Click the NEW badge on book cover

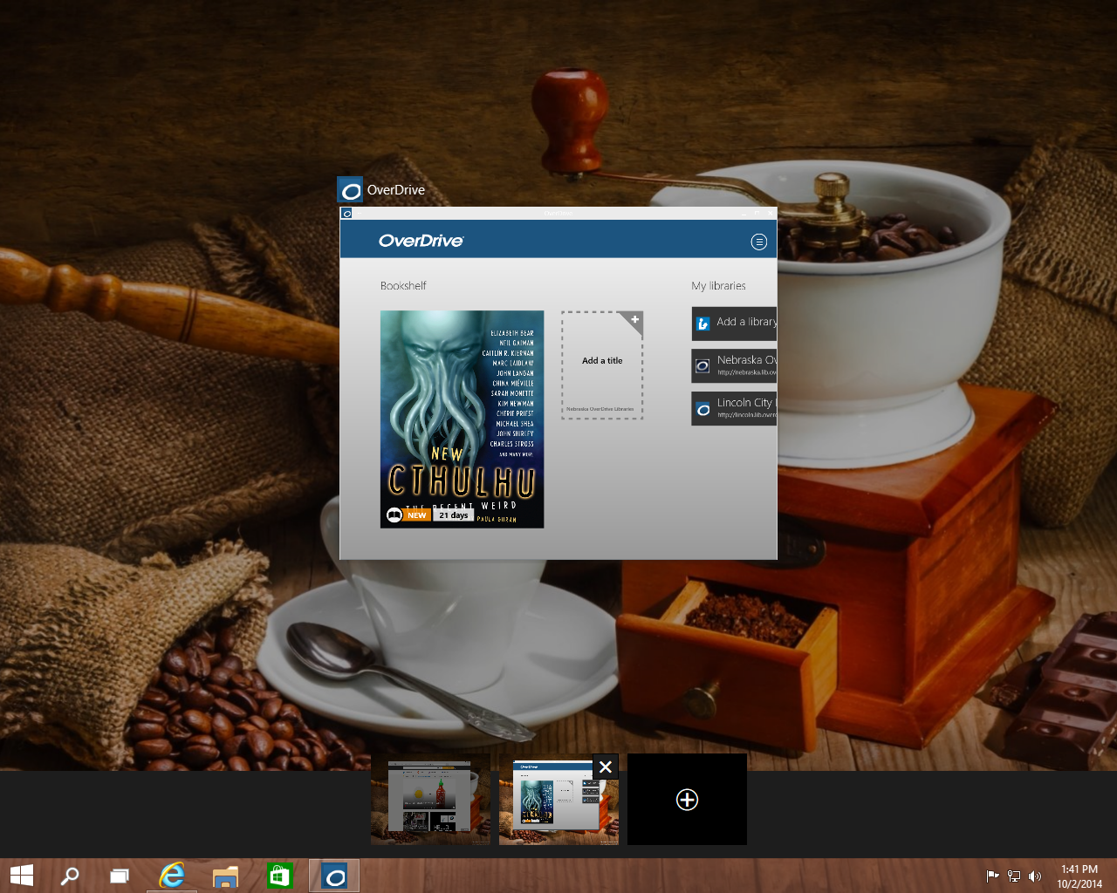(x=417, y=515)
